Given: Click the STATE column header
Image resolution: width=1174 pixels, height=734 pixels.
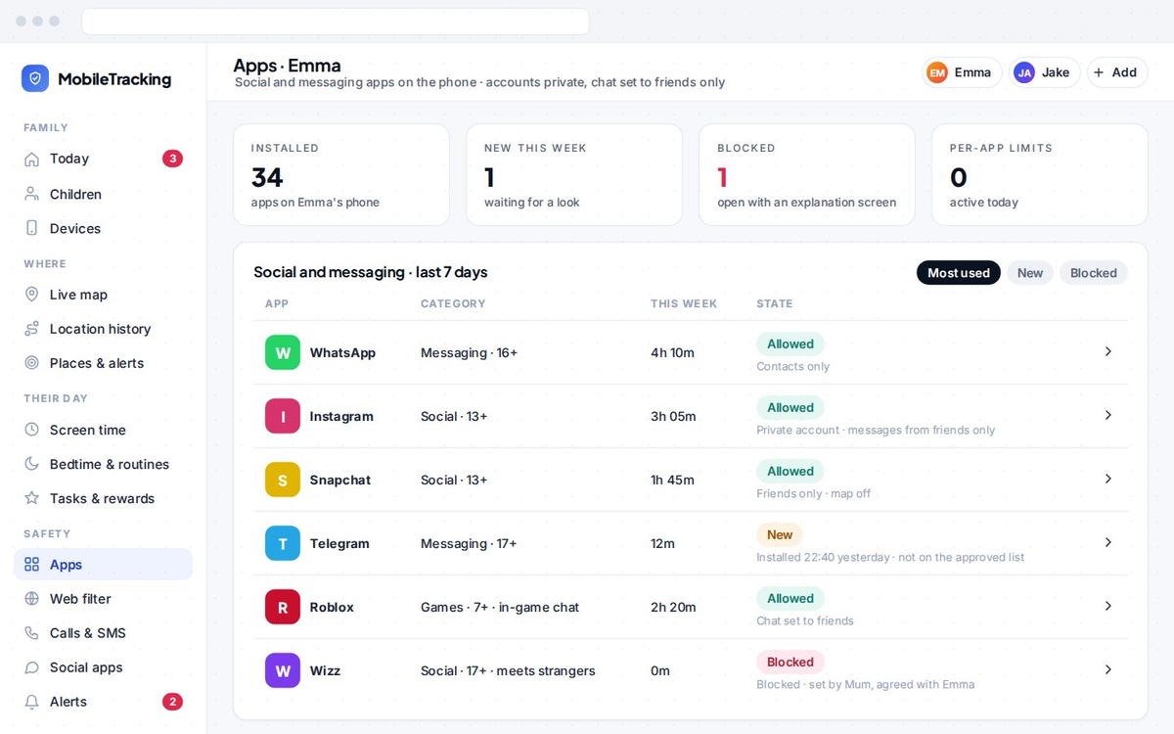Looking at the screenshot, I should tap(775, 303).
